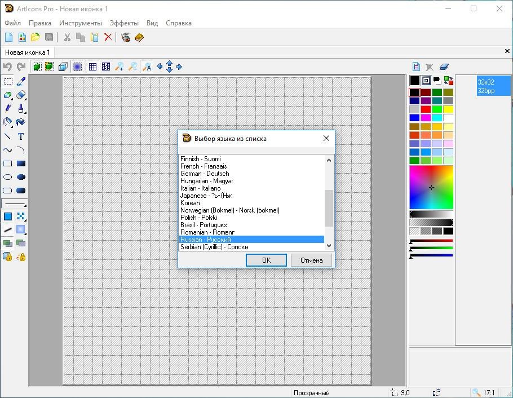Select the Line tool
Viewport: 513px width, 398px height.
point(8,136)
